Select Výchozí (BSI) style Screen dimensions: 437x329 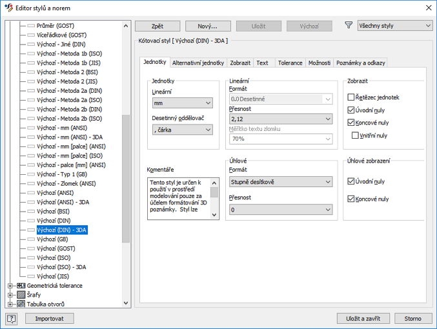coord(53,211)
